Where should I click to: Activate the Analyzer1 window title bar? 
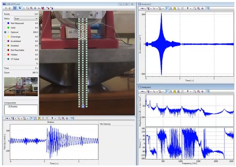coord(186,87)
